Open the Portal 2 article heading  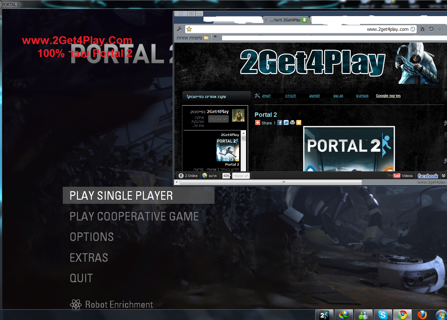[x=266, y=115]
